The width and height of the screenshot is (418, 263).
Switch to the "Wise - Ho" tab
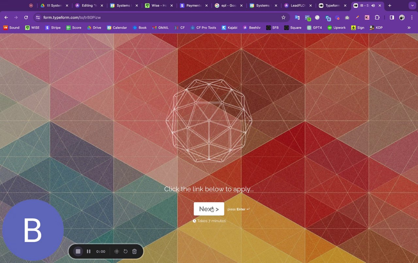click(159, 6)
